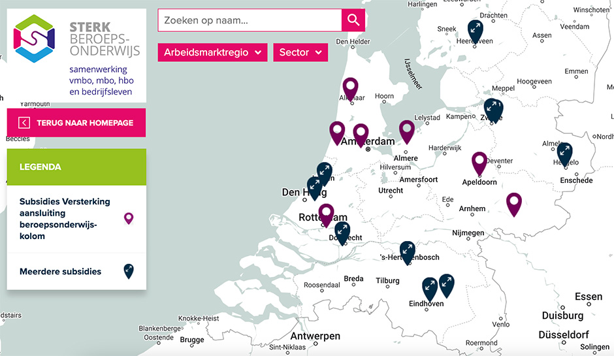
Task: Click the magnifying glass search button
Action: [353, 20]
